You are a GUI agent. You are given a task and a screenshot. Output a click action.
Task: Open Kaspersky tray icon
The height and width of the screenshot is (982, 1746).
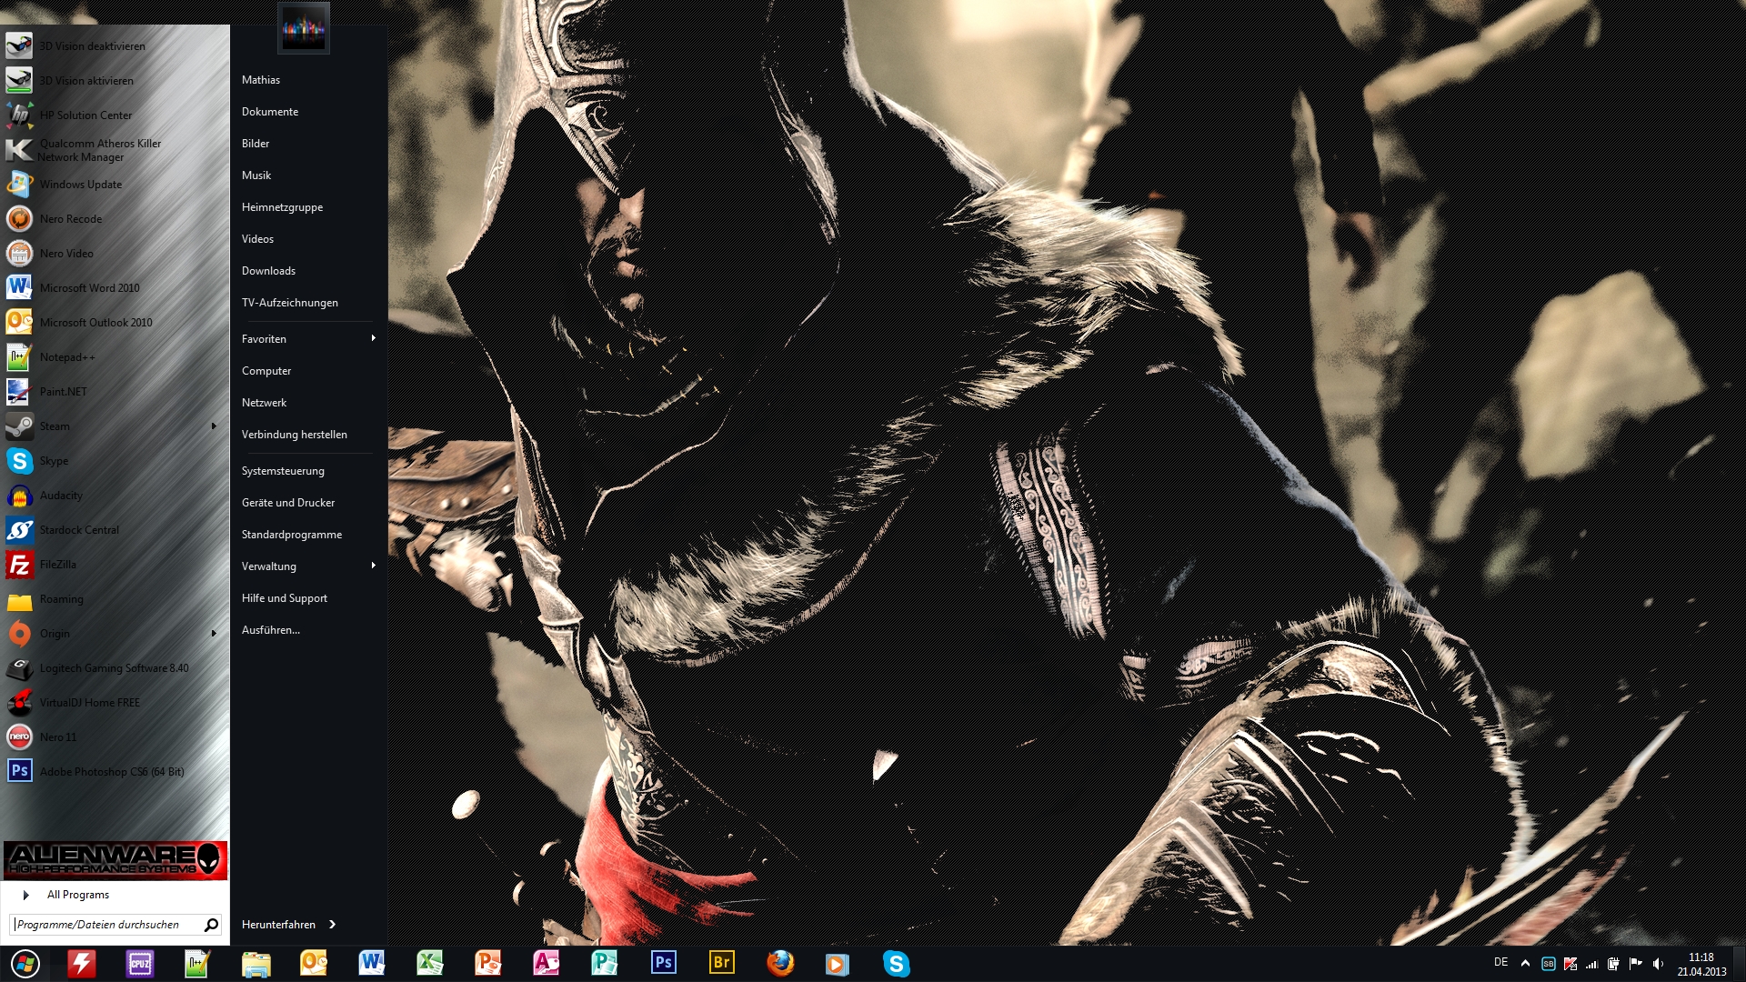(x=1570, y=964)
